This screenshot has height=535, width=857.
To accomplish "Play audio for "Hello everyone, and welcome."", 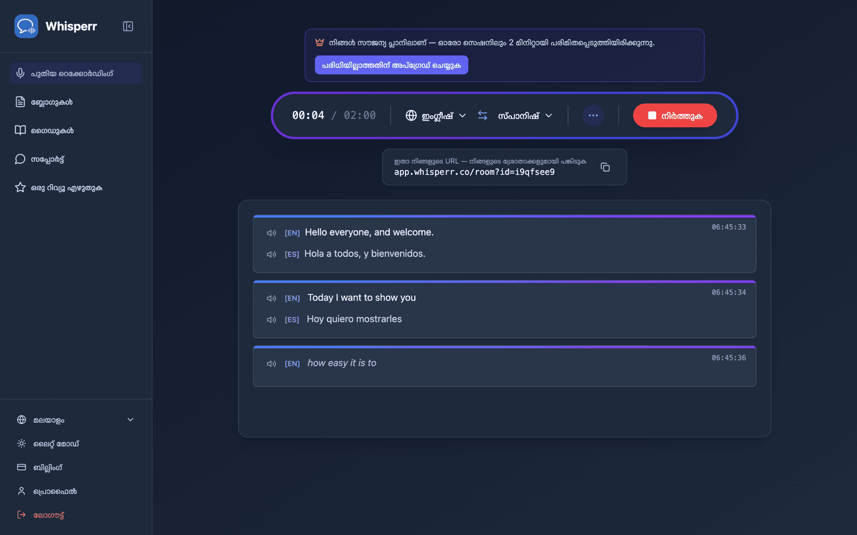I will (x=272, y=233).
